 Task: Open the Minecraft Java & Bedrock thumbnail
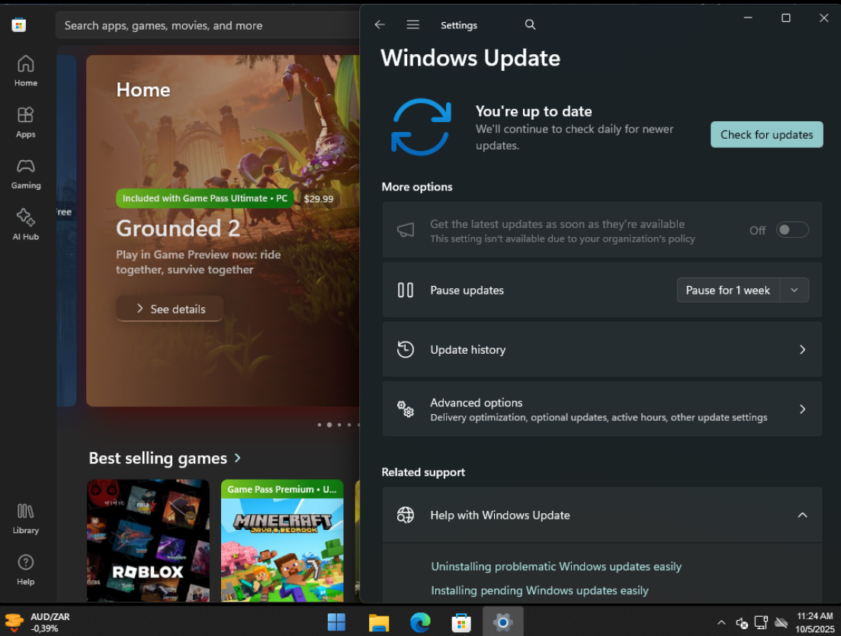(282, 541)
